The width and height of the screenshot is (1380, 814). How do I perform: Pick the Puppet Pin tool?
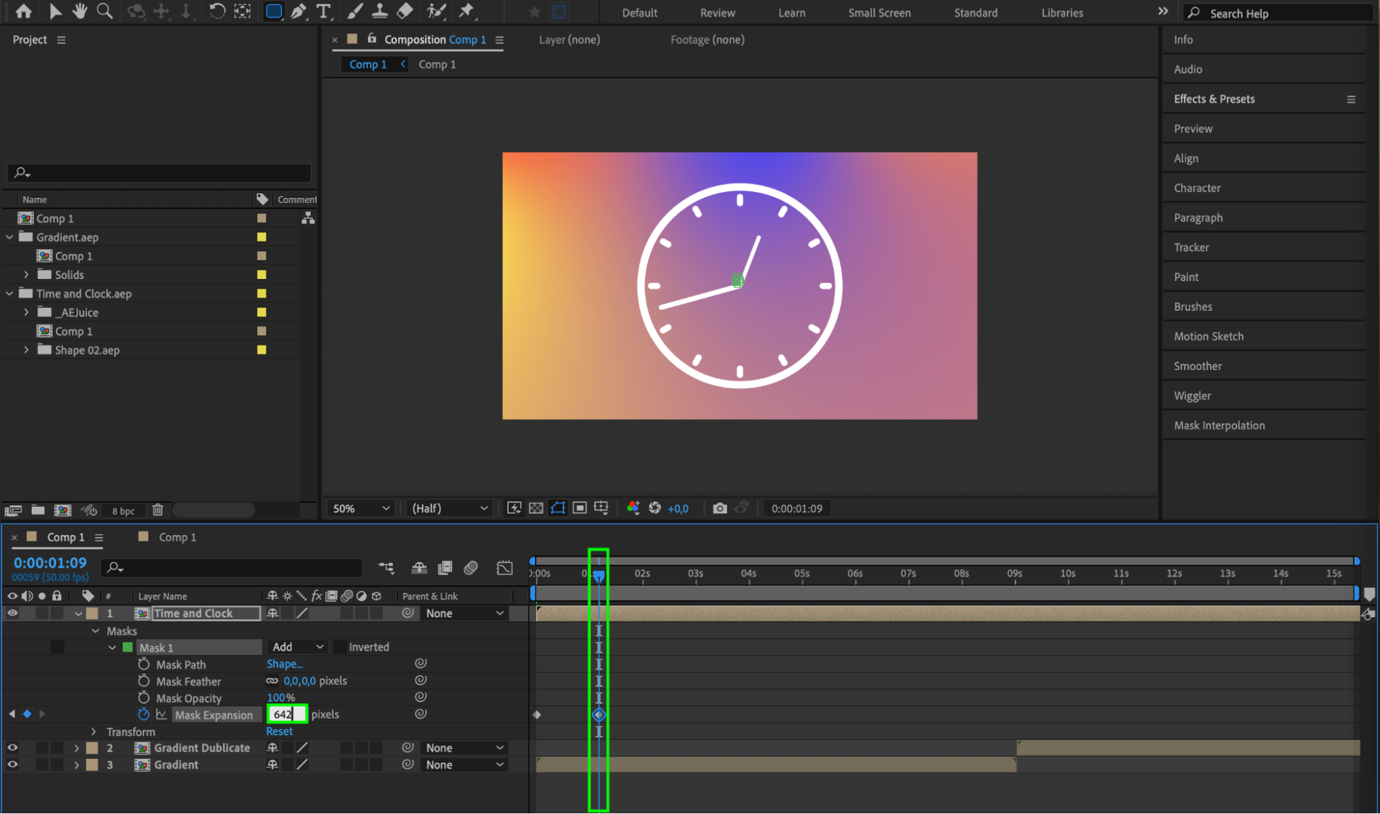(x=467, y=11)
